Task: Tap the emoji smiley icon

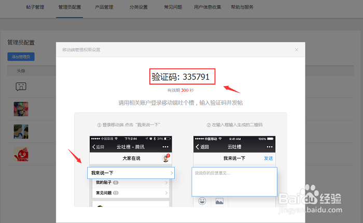Action: point(202,201)
